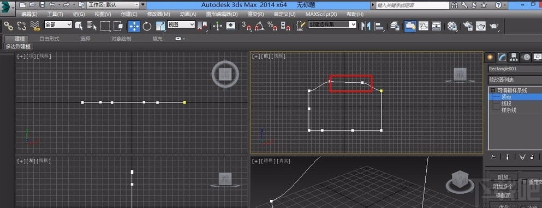Open the selection filter 全部 dropdown
The image size is (542, 208).
pos(58,25)
